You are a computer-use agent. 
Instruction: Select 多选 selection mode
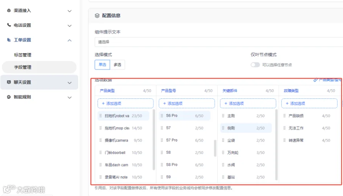click(117, 65)
